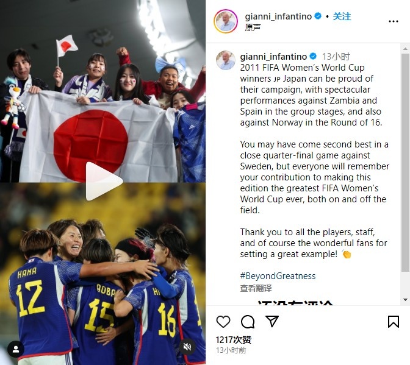Click verified badge beside header username

tap(318, 16)
